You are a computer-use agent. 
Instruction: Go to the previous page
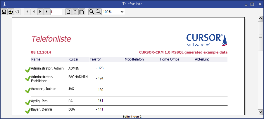34,12
